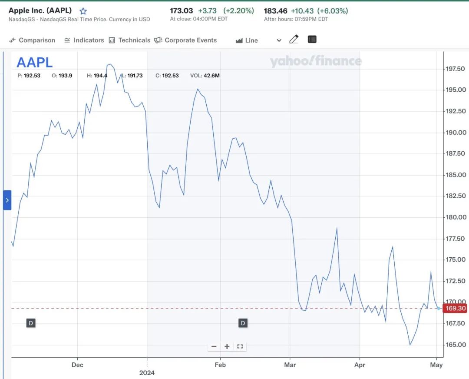Open the Comparison tool
Screen dimensions: 469x379
(32, 40)
